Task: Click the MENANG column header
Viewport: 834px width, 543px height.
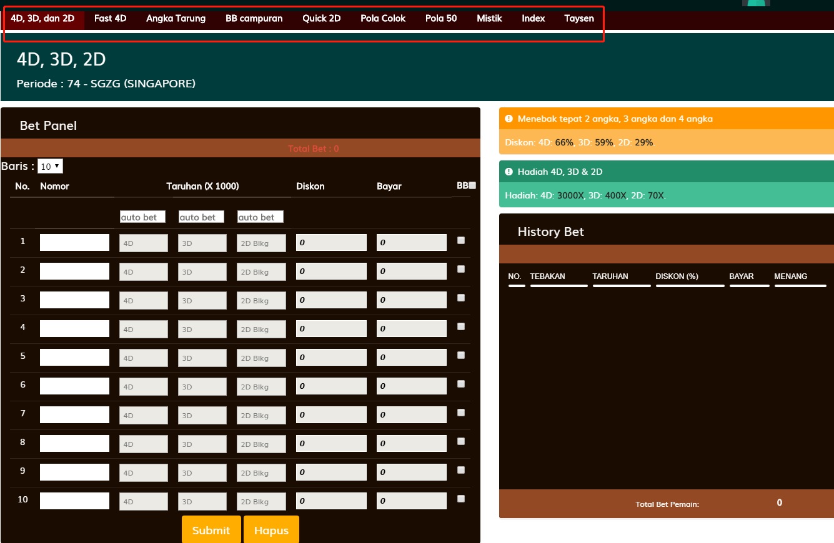Action: click(790, 276)
